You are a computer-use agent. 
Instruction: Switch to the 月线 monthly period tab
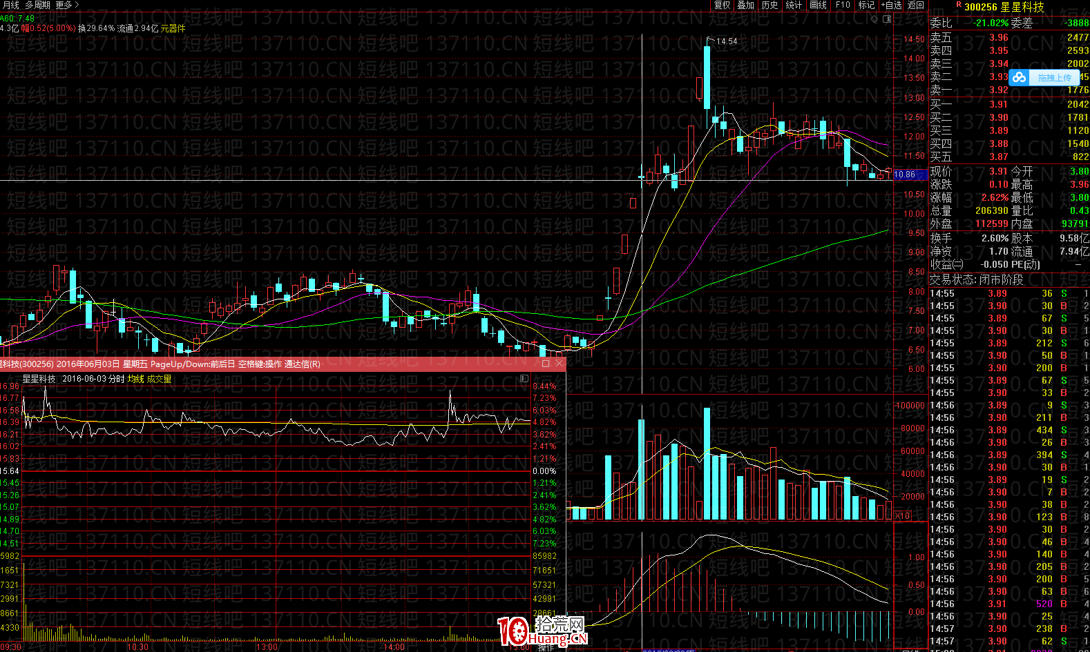click(x=10, y=5)
